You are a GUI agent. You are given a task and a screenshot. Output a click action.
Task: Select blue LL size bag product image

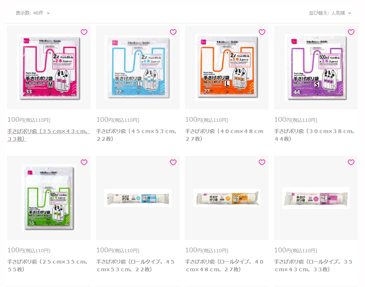138,68
